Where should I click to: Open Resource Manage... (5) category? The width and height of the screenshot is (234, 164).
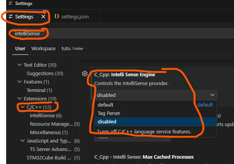coord(54,124)
